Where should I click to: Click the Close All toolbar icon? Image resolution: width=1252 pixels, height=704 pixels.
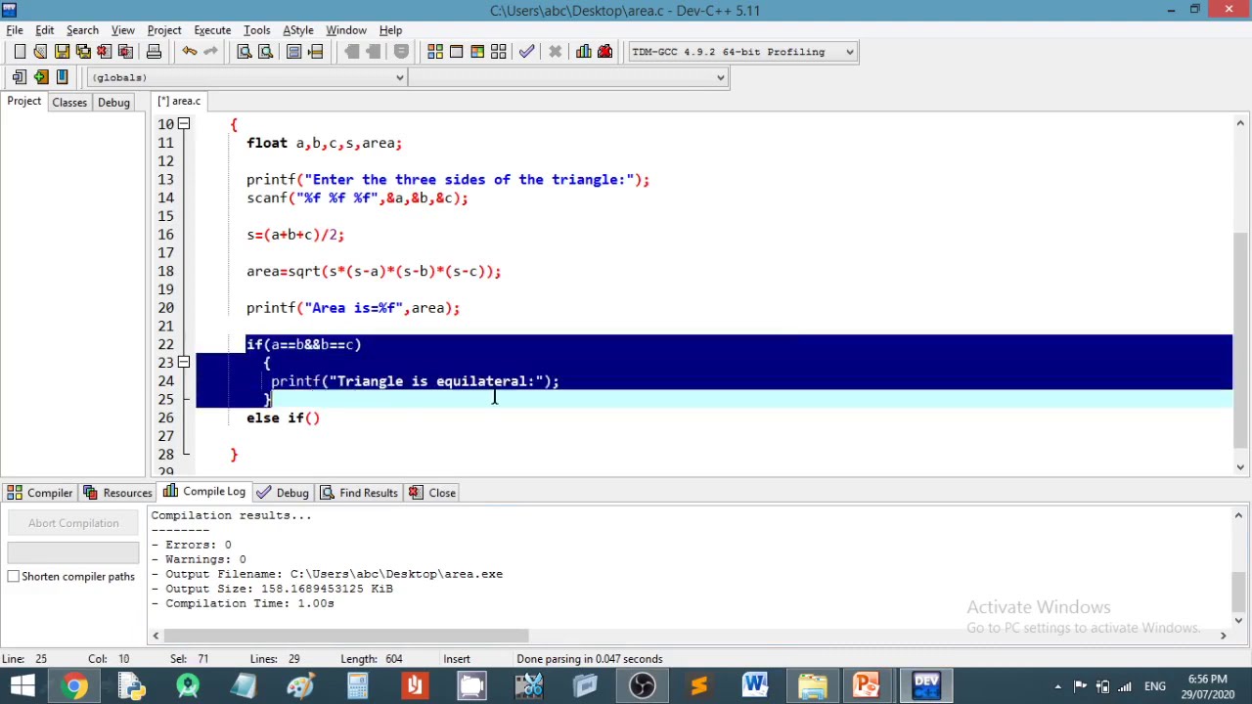click(126, 52)
